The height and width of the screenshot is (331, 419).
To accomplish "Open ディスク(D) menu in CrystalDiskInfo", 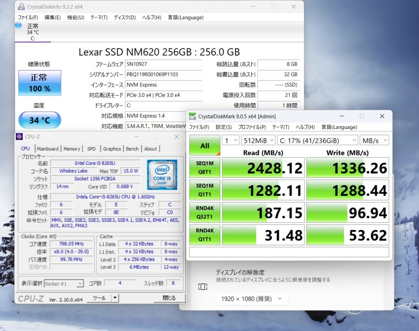I will tap(125, 17).
